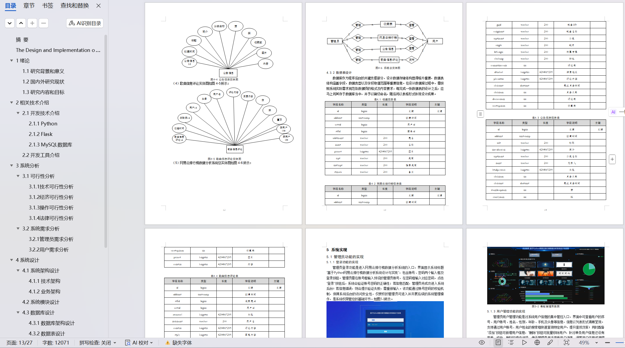Click the AI识别目录 button

click(x=85, y=23)
